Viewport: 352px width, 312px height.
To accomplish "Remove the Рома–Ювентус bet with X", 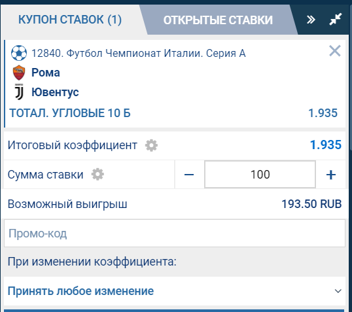I will pos(335,51).
